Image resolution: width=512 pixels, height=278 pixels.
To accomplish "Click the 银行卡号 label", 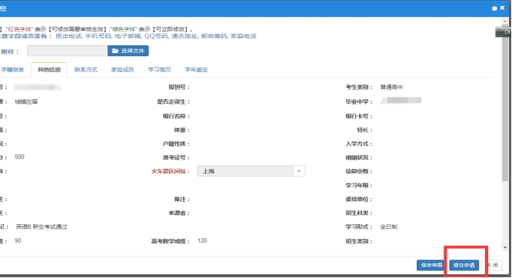I will [x=359, y=116].
